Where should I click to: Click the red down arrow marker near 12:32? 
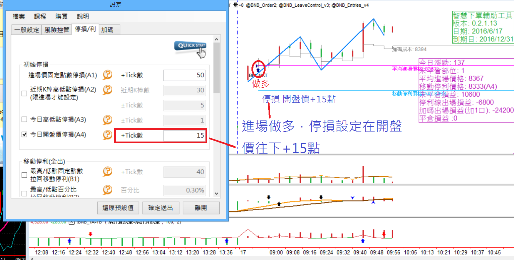[91, 234]
